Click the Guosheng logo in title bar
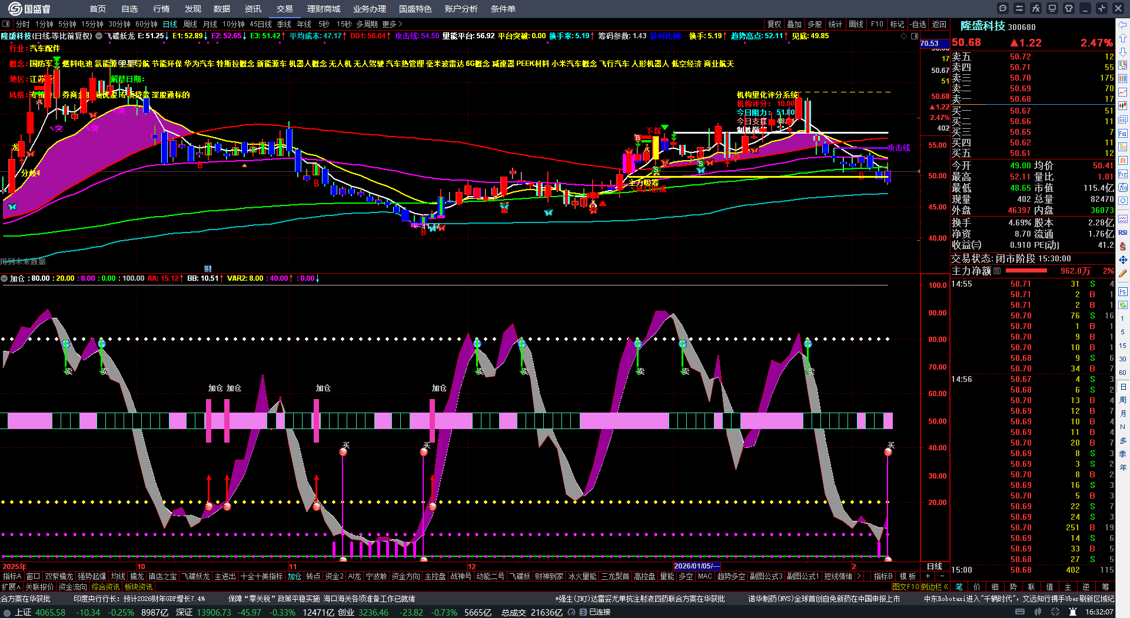Screen dimensions: 1130x618 [29, 9]
